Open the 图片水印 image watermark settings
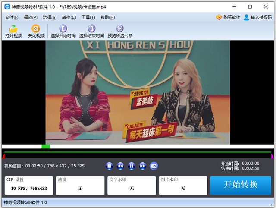Screen dimensions: 276x208 [x=183, y=186]
